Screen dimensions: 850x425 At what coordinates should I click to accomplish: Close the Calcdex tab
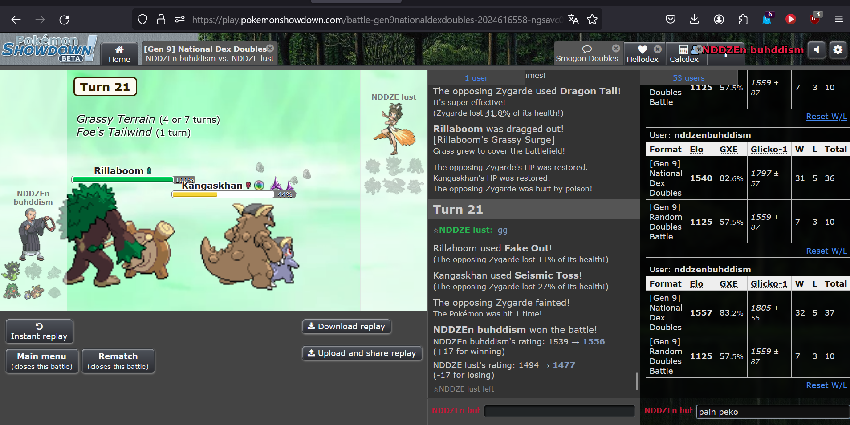pyautogui.click(x=698, y=49)
